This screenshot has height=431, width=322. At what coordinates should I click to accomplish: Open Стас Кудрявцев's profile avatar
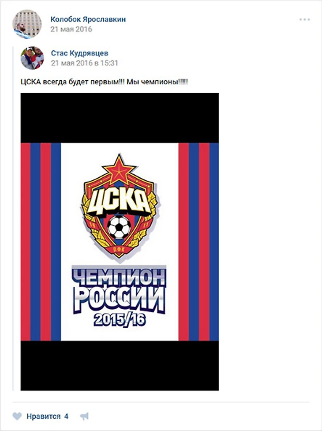[32, 58]
